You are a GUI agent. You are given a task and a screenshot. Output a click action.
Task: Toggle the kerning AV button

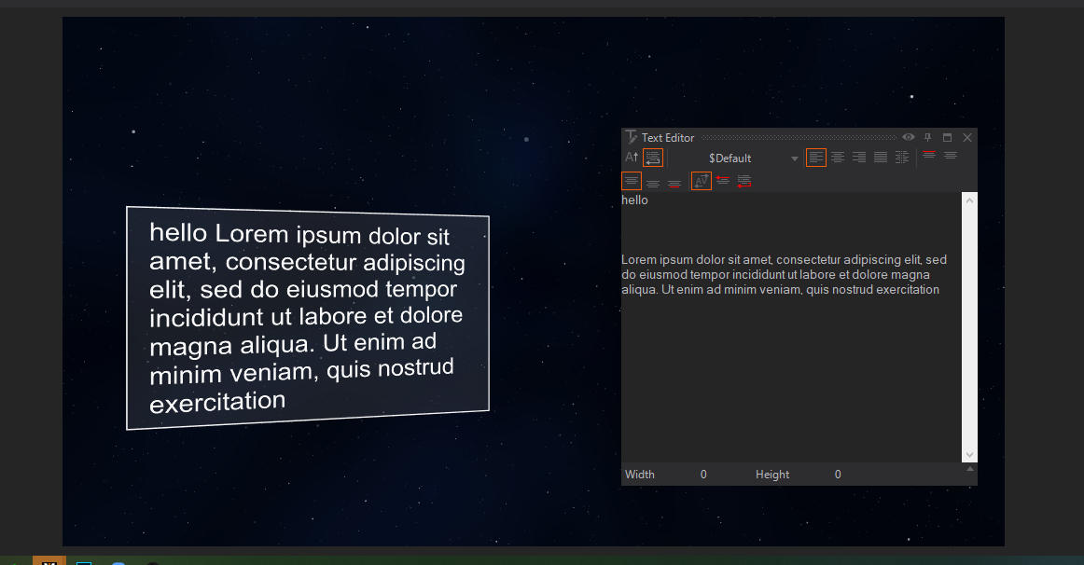coord(701,181)
